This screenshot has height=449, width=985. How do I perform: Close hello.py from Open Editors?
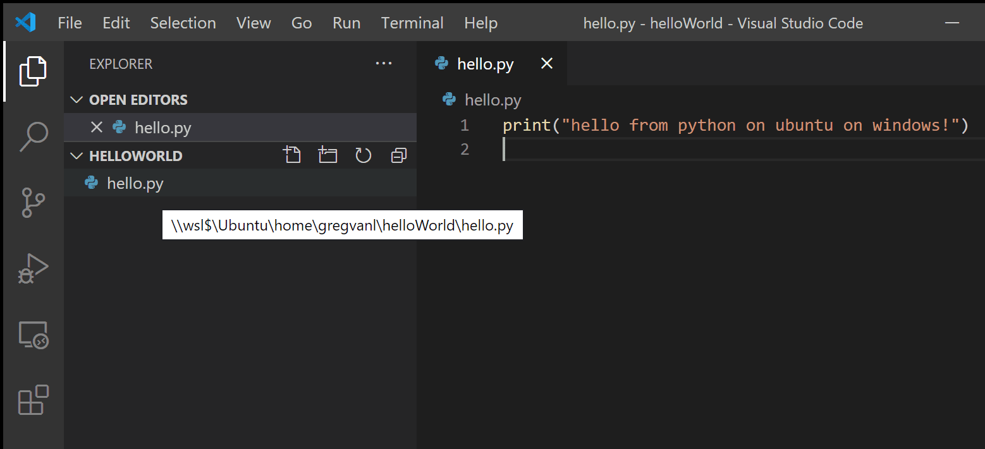click(96, 127)
